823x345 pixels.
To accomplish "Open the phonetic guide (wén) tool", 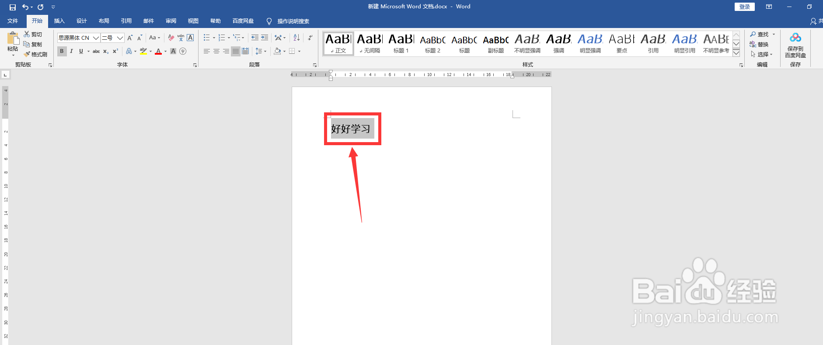I will pyautogui.click(x=181, y=38).
